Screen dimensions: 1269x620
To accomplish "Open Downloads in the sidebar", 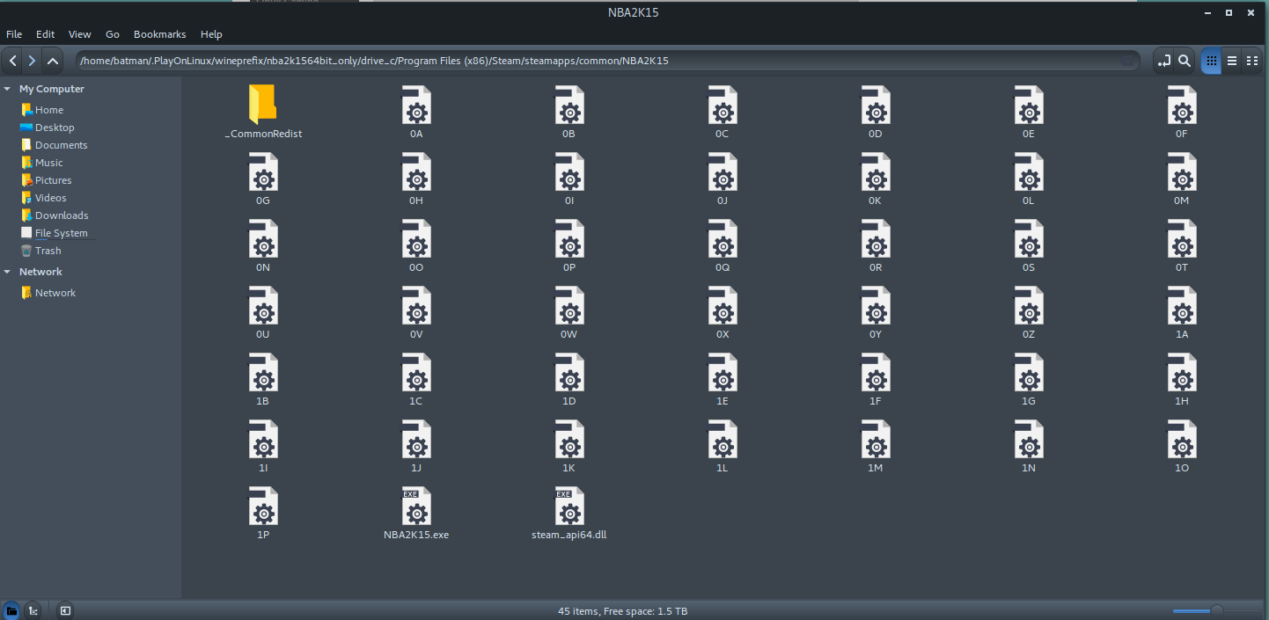I will point(62,215).
